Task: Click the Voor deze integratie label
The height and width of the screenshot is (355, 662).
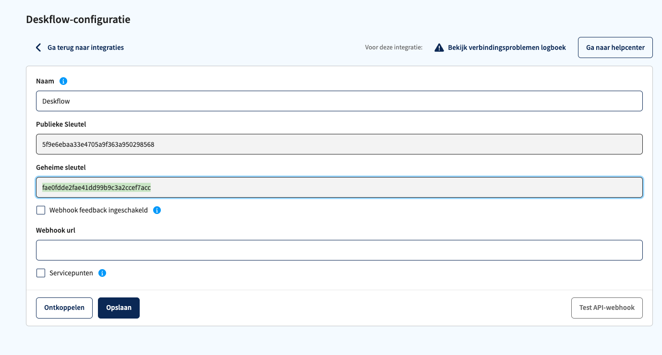Action: (x=393, y=47)
